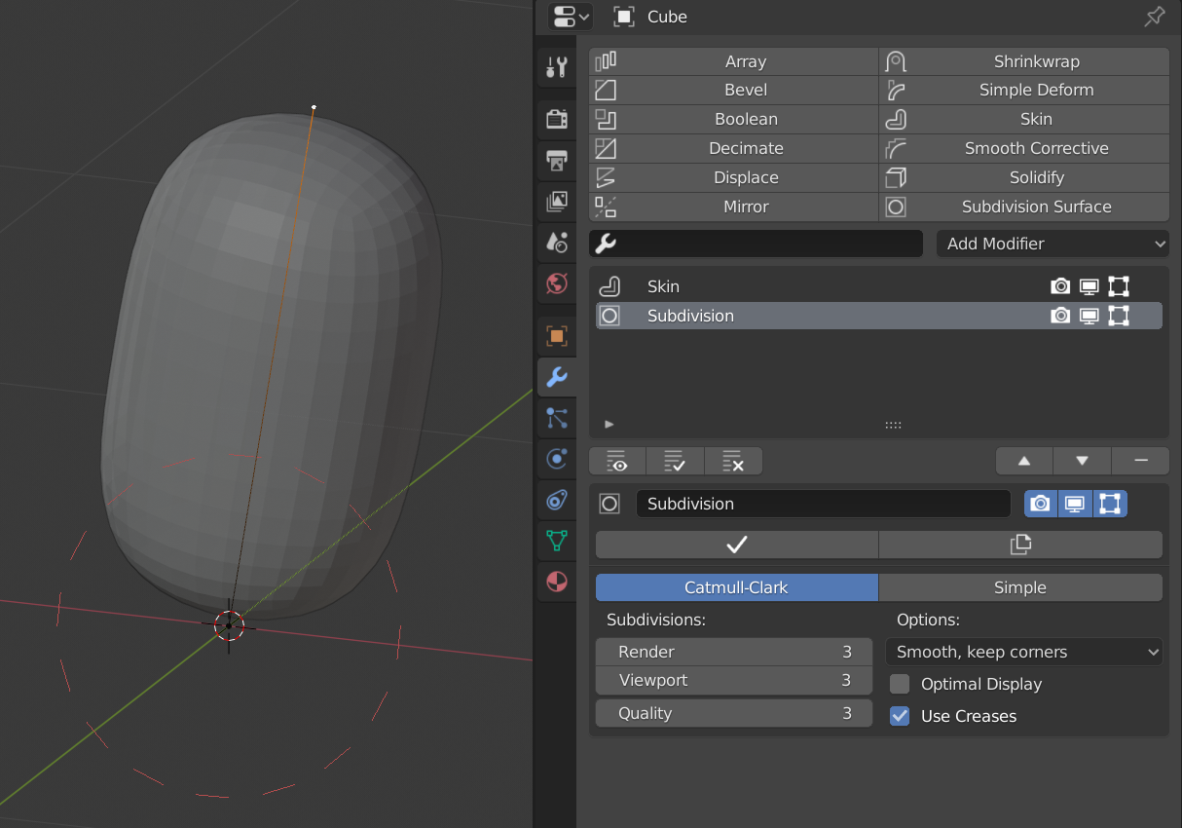Choose Boolean from the modifier menu
Screen dimensions: 1182x828
tap(745, 119)
